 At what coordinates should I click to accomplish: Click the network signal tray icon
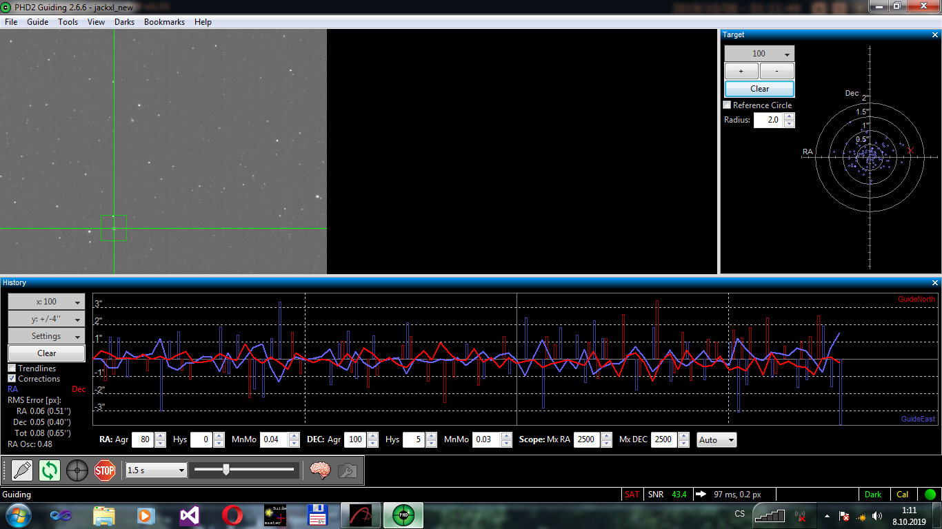click(861, 516)
